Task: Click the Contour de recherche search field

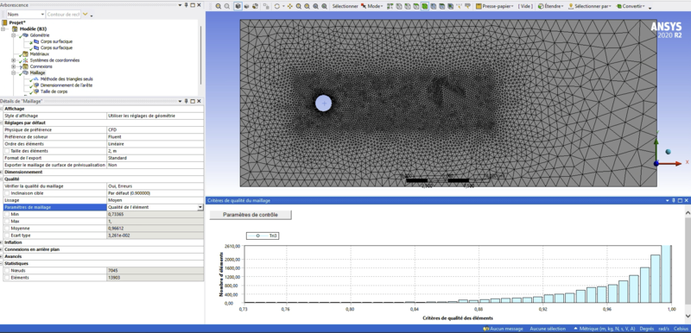Action: coord(63,15)
